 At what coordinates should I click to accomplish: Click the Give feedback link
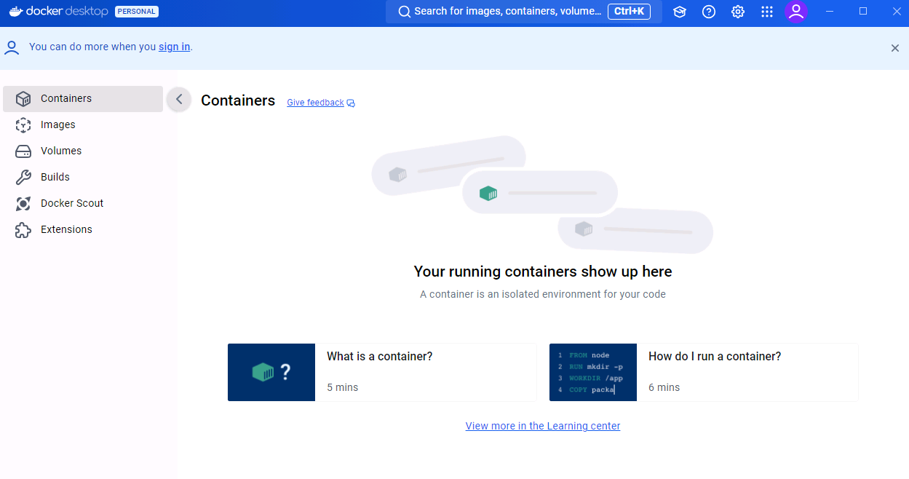315,103
